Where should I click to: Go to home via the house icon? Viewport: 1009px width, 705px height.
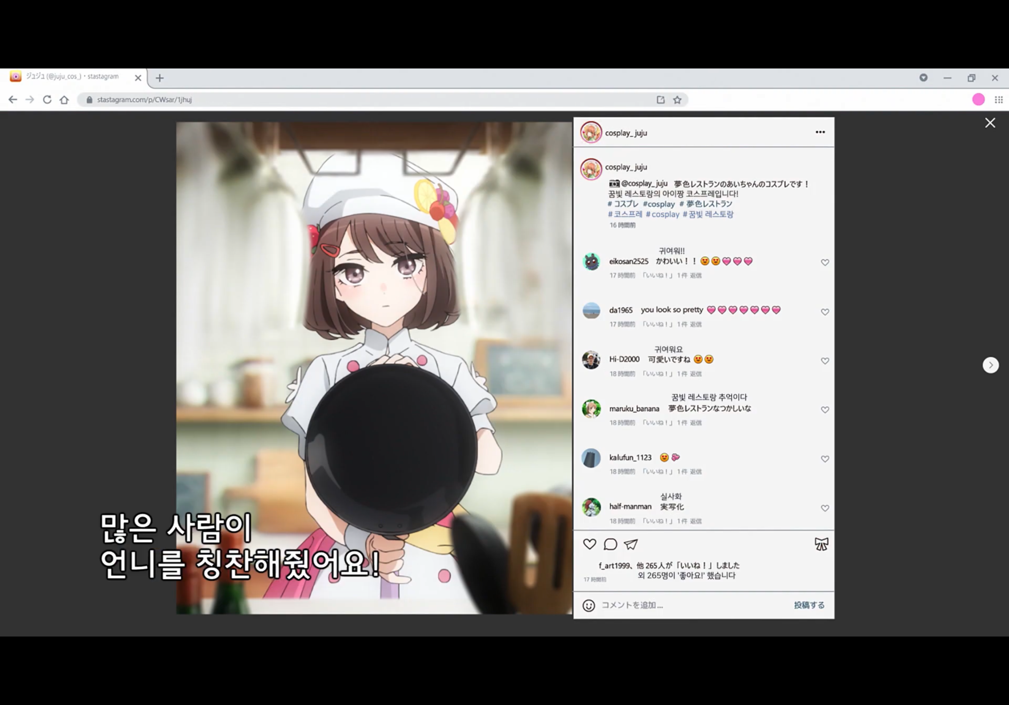(x=64, y=100)
